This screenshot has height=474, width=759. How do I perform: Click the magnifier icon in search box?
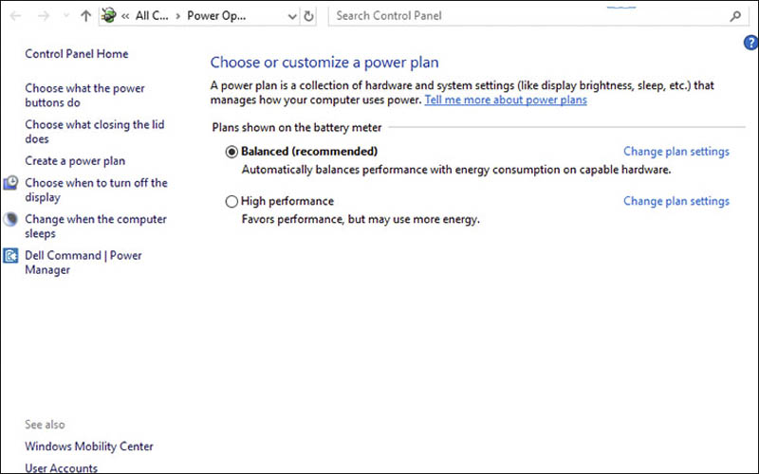coord(735,16)
